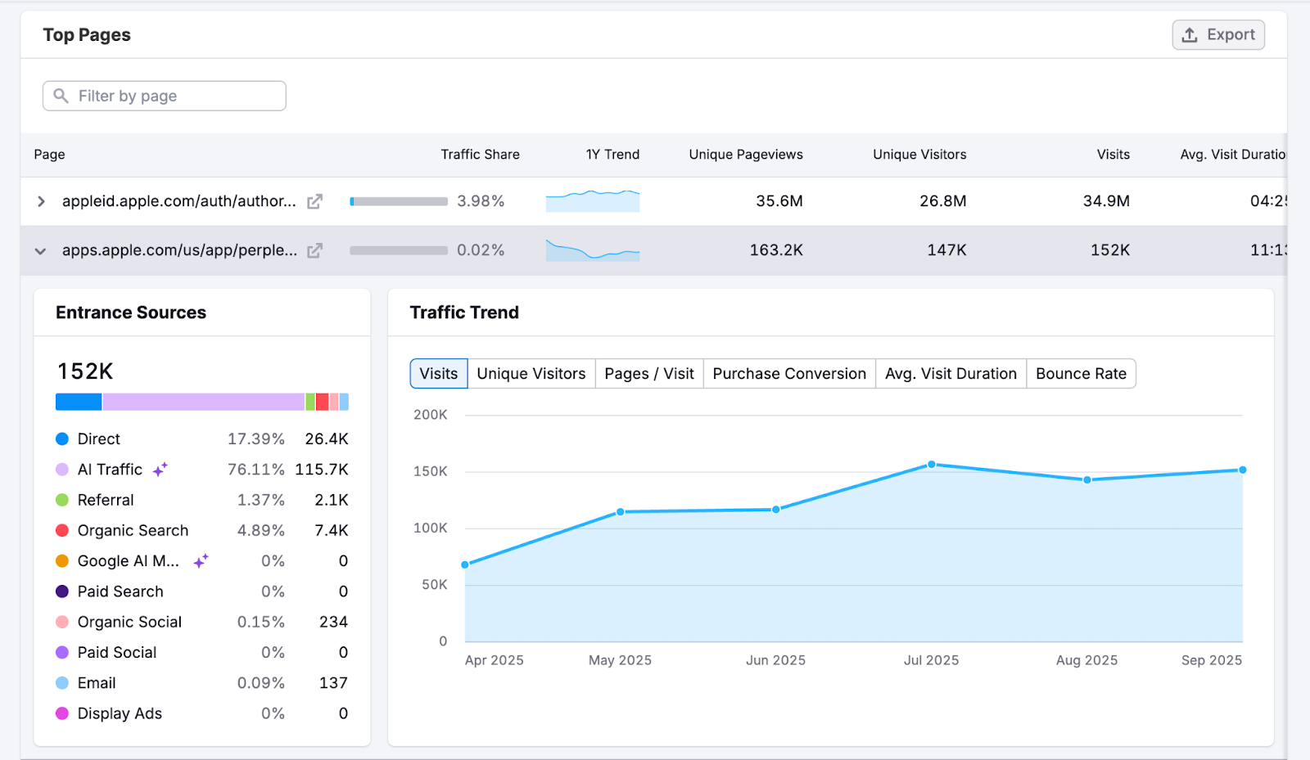
Task: Click the 1Y Trend sparkline for appleid.apple.com
Action: tap(592, 200)
